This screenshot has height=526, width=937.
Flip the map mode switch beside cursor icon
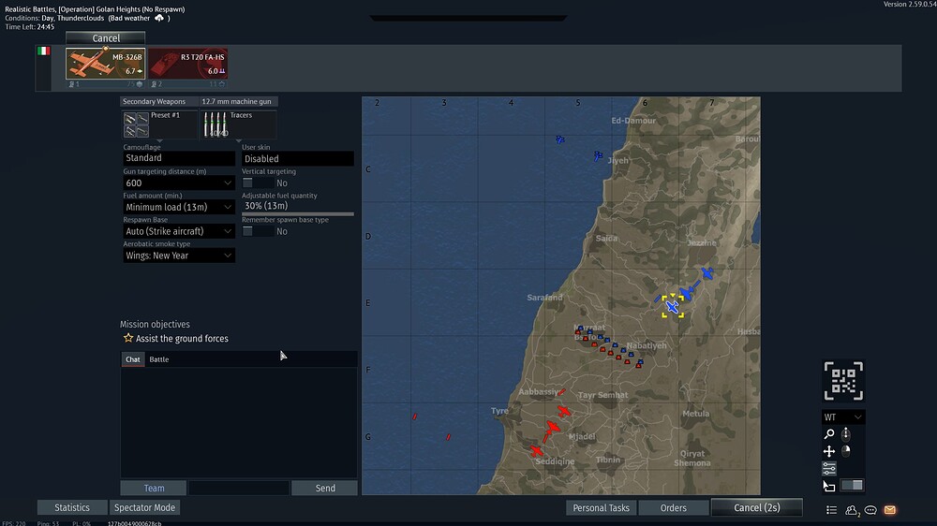coord(852,485)
